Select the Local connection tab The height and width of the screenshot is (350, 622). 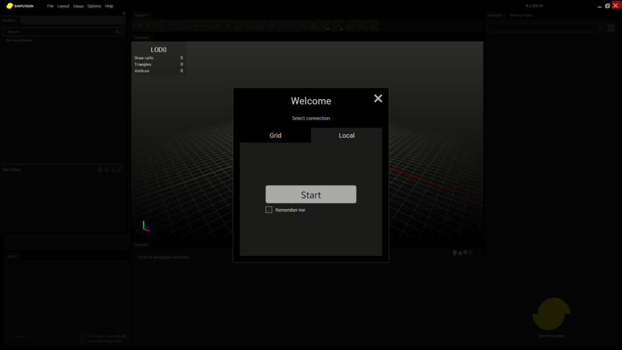pyautogui.click(x=346, y=136)
